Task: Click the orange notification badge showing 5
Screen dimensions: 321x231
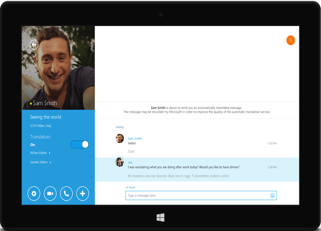Action: click(x=291, y=40)
